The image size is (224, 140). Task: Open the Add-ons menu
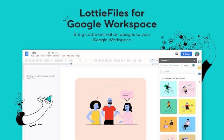point(70,56)
